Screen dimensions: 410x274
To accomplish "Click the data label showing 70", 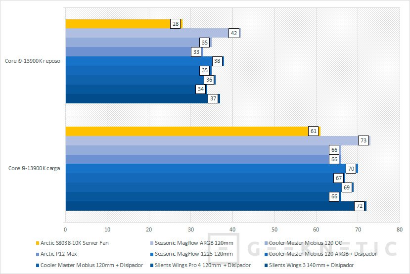I will click(x=351, y=169).
